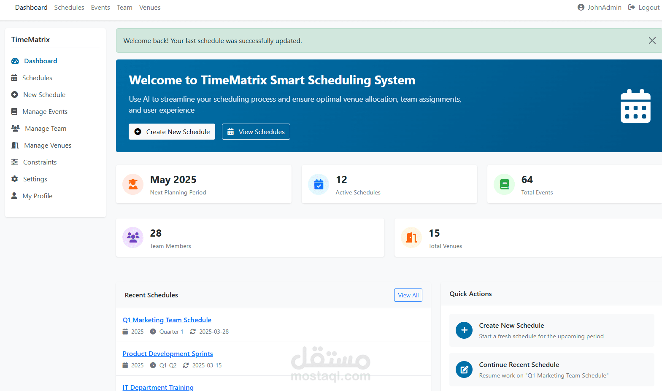Viewport: 662px width, 391px height.
Task: Choose New Schedule label in sidebar
Action: (44, 94)
